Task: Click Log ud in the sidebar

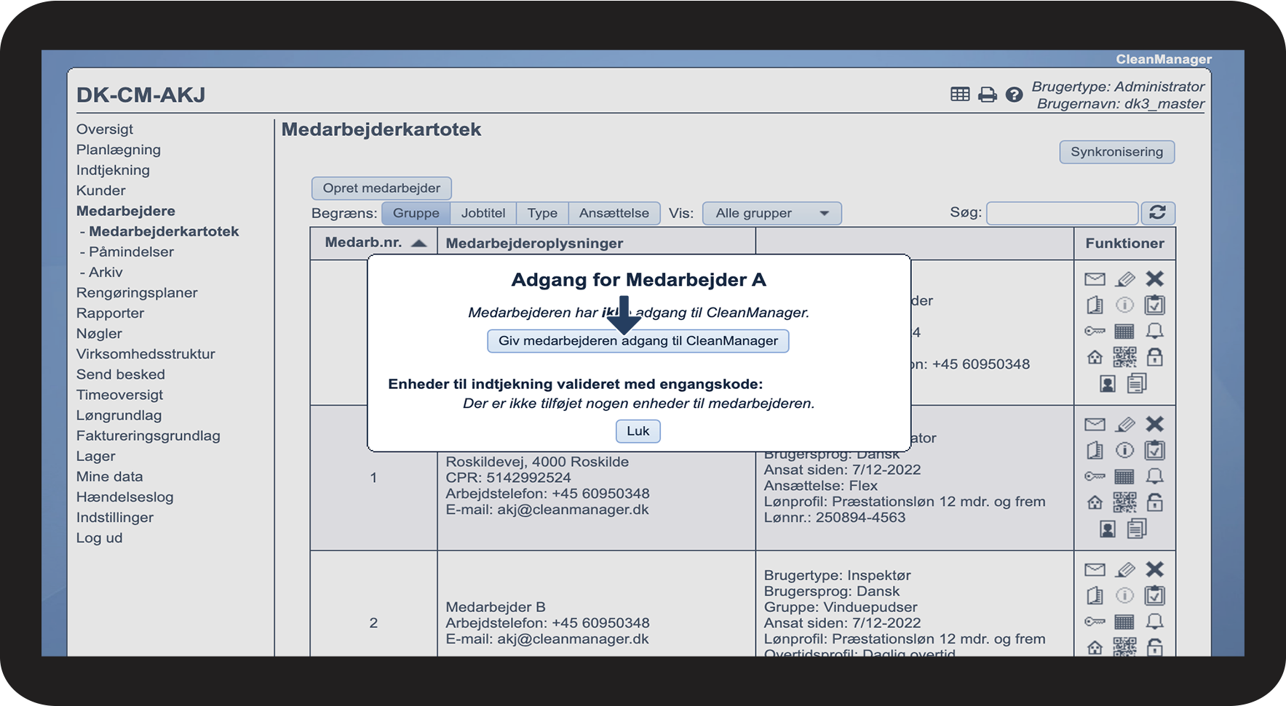Action: (x=100, y=537)
